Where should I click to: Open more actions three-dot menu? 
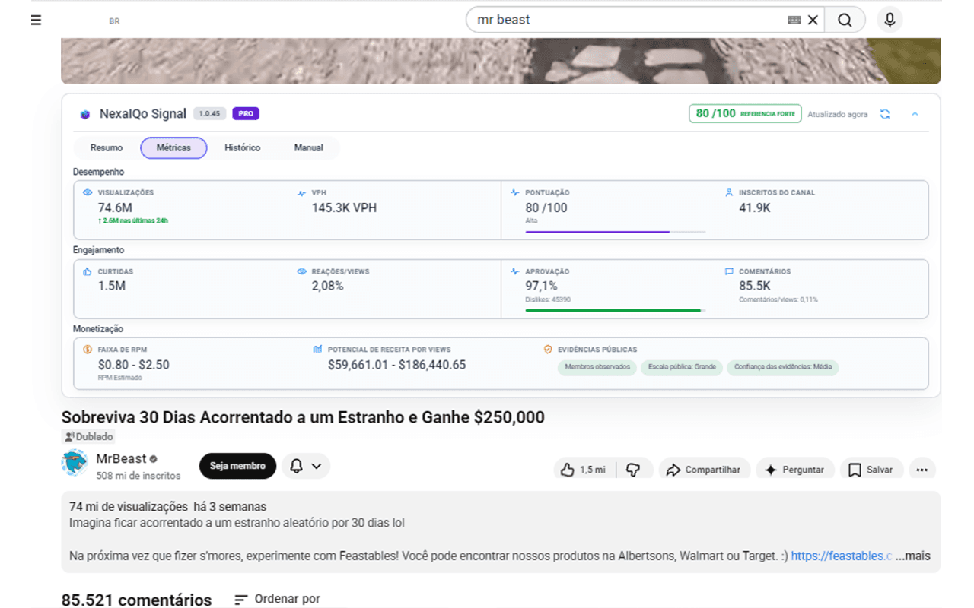pos(921,470)
